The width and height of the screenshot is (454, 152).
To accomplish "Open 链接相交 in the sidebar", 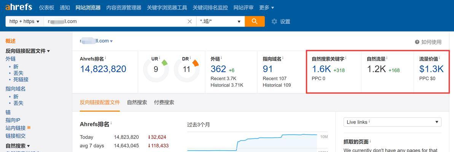I will pos(16,136).
